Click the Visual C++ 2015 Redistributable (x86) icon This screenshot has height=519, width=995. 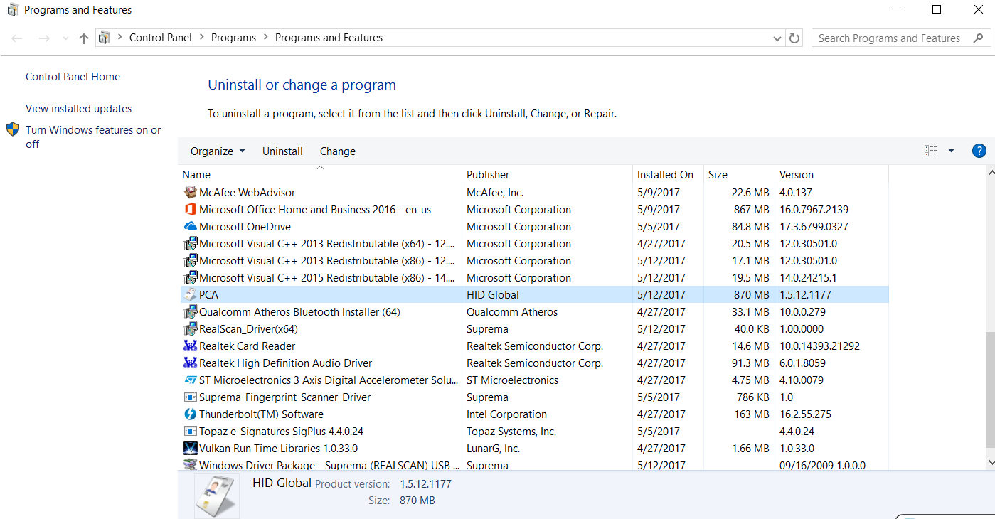pyautogui.click(x=190, y=278)
